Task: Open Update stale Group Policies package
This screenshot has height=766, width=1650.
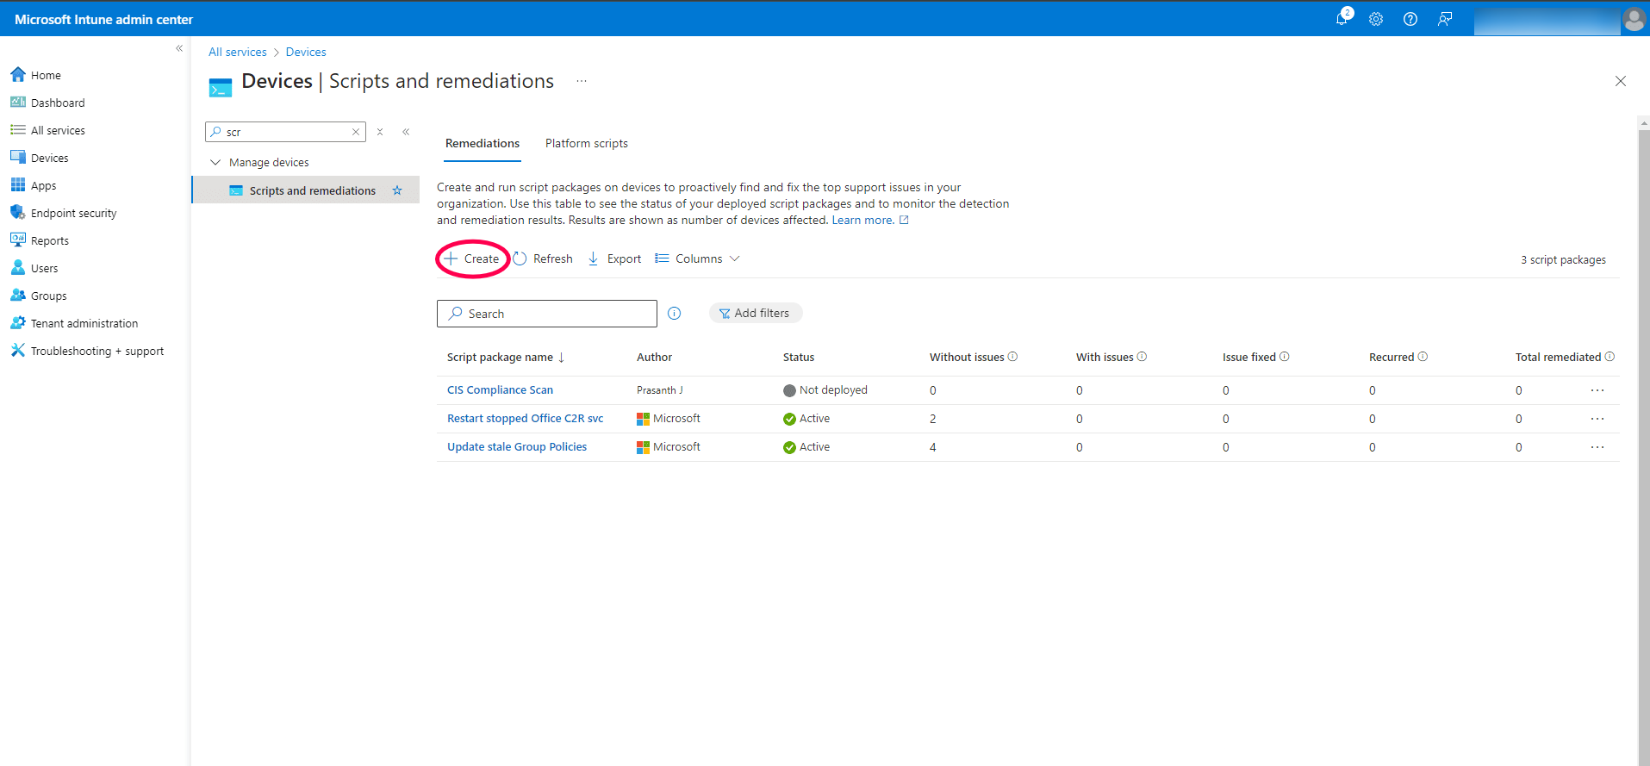Action: (x=517, y=447)
